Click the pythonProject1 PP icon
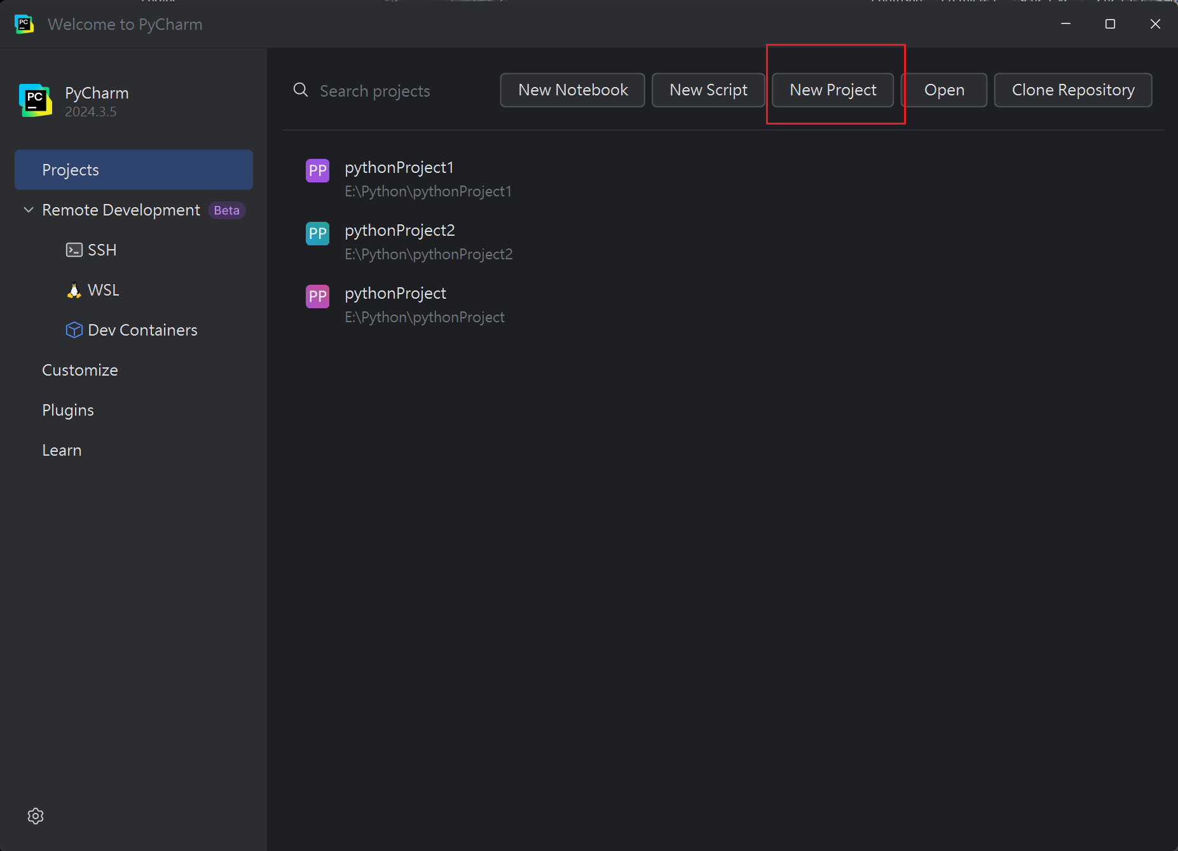1178x851 pixels. pyautogui.click(x=317, y=170)
